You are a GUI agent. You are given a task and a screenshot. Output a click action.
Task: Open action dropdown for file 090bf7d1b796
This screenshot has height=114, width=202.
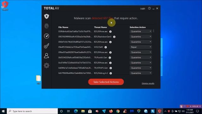(141, 42)
